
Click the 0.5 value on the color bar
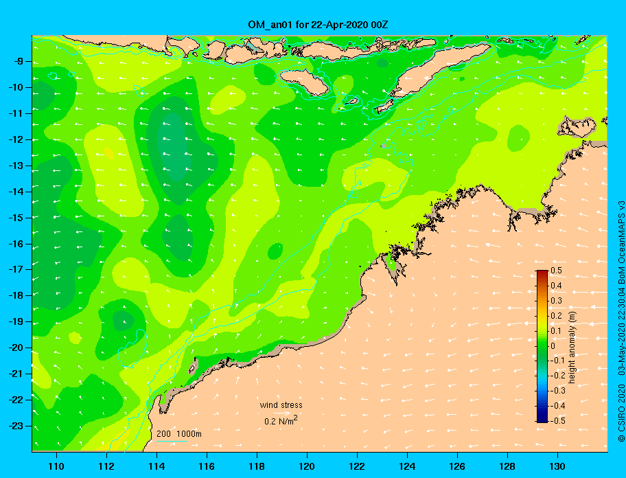tap(556, 271)
